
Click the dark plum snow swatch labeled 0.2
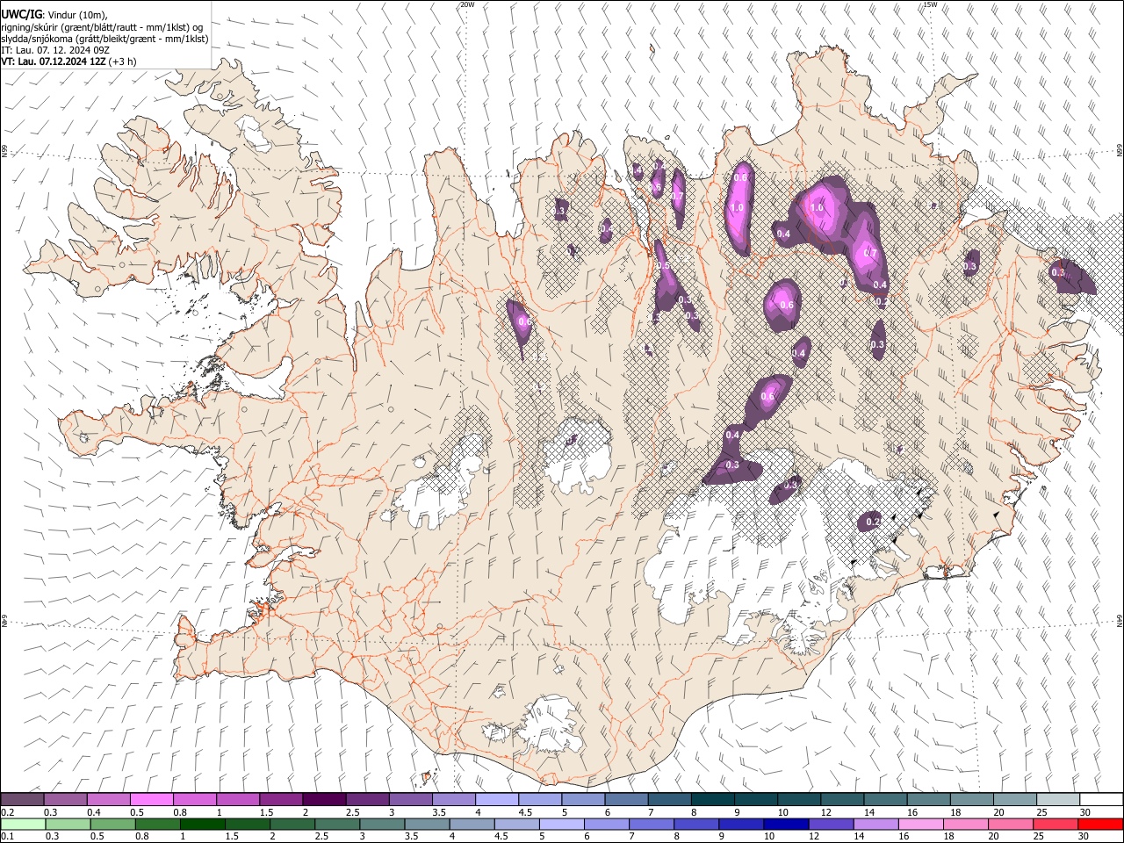pyautogui.click(x=22, y=799)
